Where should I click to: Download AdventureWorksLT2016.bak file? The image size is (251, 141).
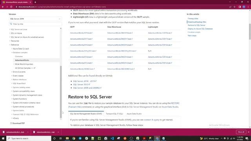160,45
